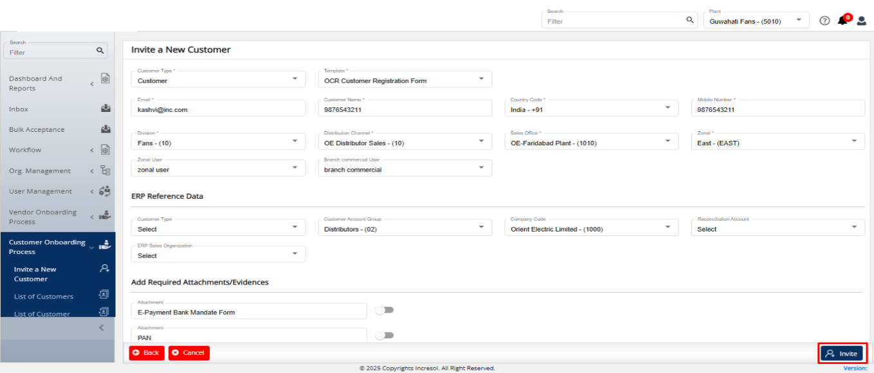Viewport: 874px width, 373px height.
Task: Click the red Cancel button
Action: [189, 353]
